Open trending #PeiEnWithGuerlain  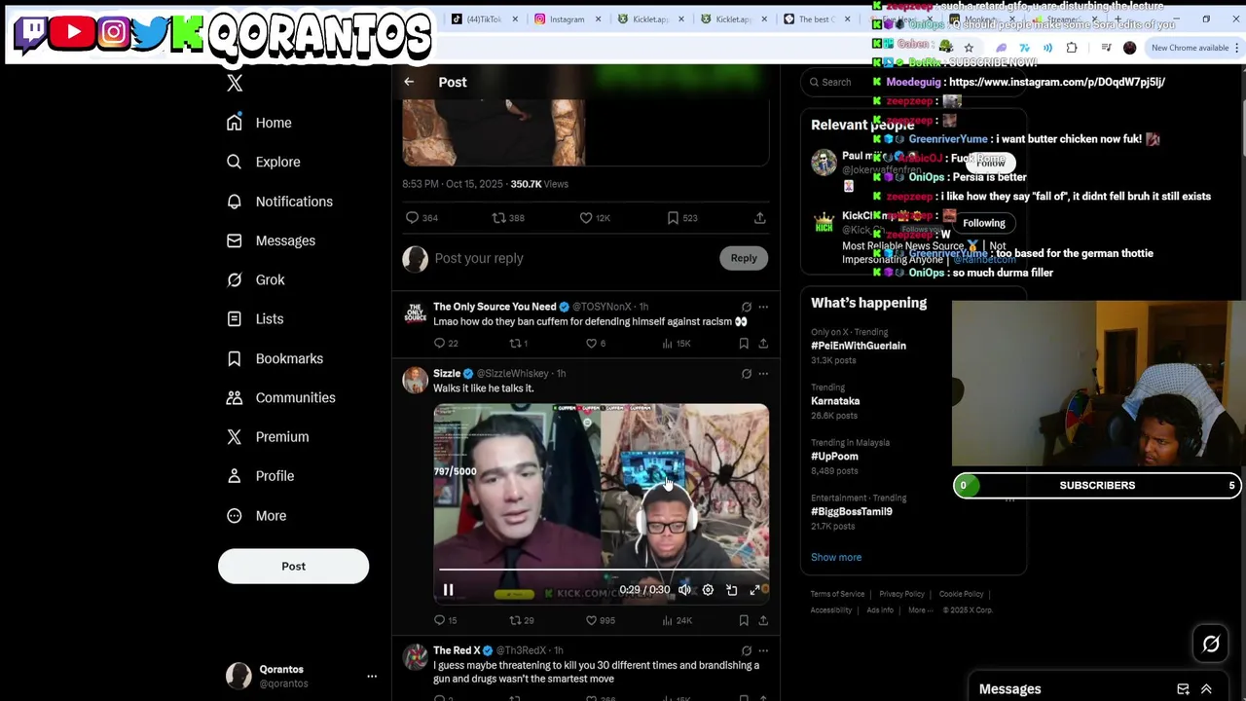pos(859,346)
